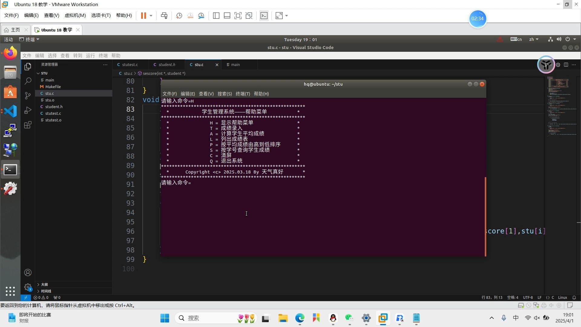The width and height of the screenshot is (581, 327).
Task: Click the Firefox icon in the Ubuntu dock
Action: (10, 53)
